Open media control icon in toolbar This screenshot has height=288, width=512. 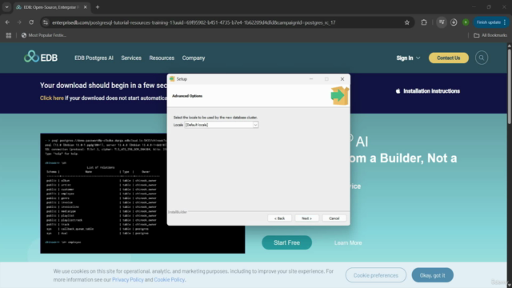[442, 22]
